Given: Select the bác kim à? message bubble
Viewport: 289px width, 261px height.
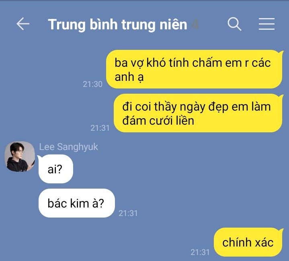Looking at the screenshot, I should click(x=76, y=203).
